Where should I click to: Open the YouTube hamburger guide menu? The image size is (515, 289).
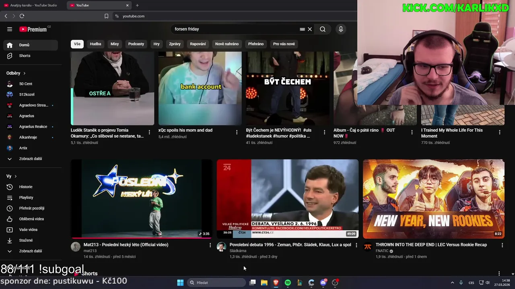(x=10, y=29)
